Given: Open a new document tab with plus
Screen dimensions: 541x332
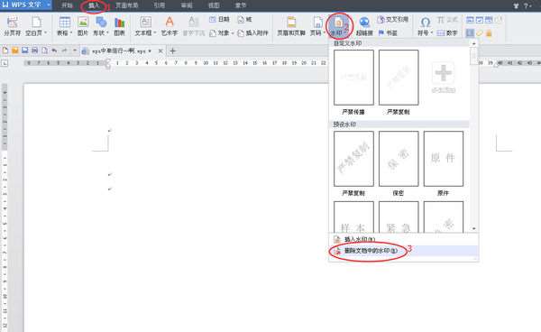Looking at the screenshot, I should click(173, 51).
